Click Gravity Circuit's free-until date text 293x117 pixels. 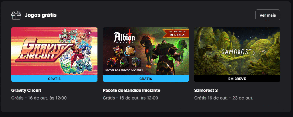click(39, 98)
